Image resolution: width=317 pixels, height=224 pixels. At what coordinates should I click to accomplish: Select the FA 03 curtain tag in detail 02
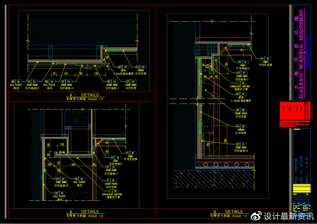point(241,126)
